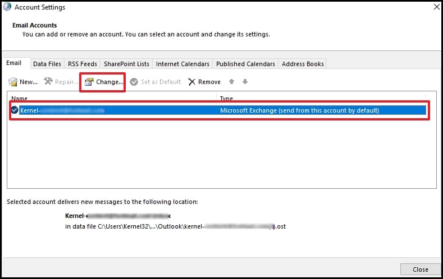Close the Account Settings dialog window

[x=437, y=7]
